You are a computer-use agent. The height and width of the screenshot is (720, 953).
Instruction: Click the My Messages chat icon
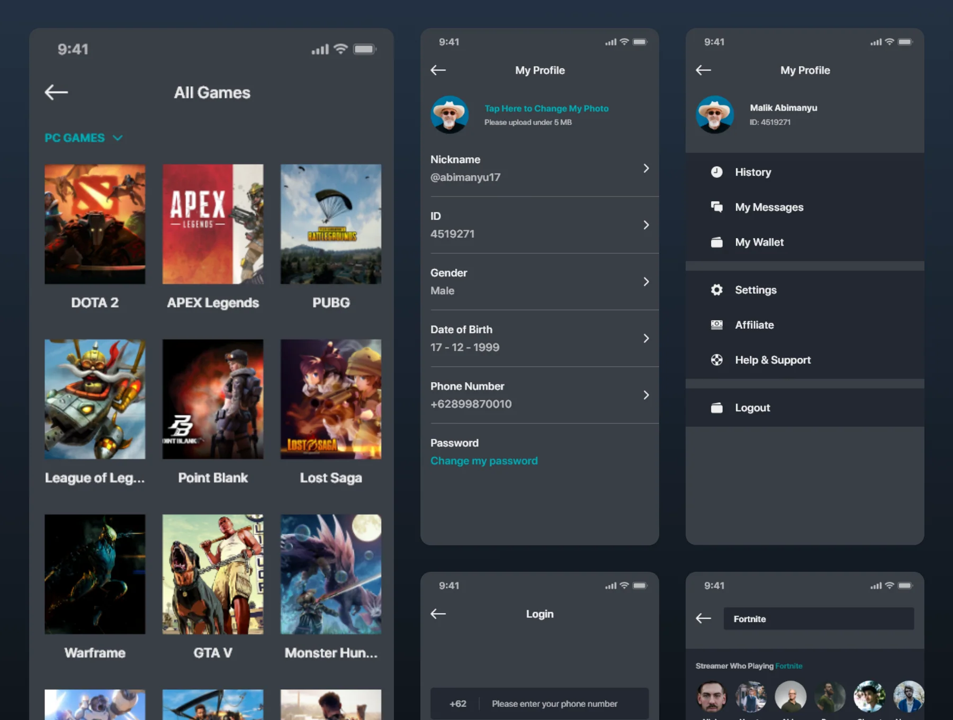(x=717, y=207)
